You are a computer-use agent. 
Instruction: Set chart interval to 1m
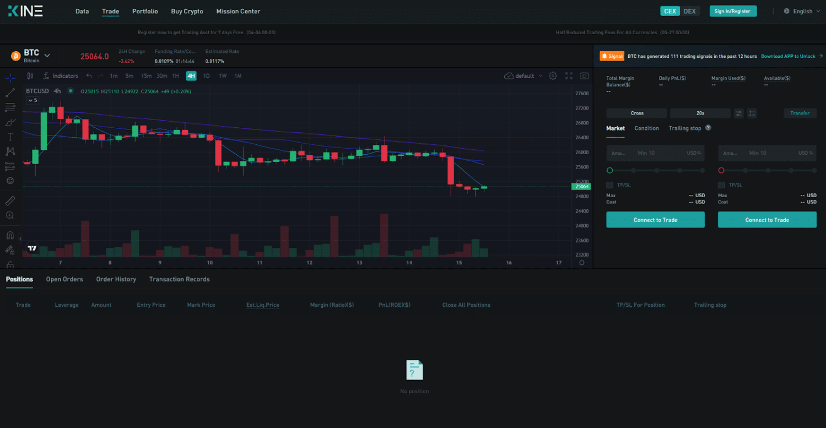(114, 76)
